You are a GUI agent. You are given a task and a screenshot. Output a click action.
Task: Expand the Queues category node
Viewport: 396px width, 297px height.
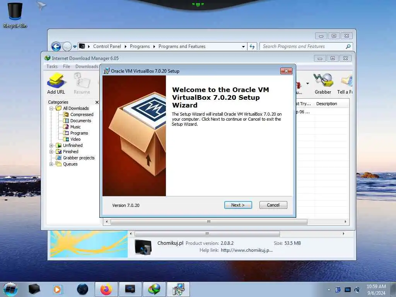coord(51,164)
